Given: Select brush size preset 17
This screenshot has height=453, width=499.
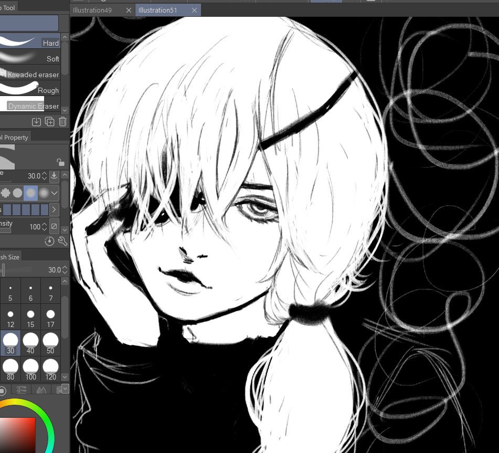Looking at the screenshot, I should [50, 317].
